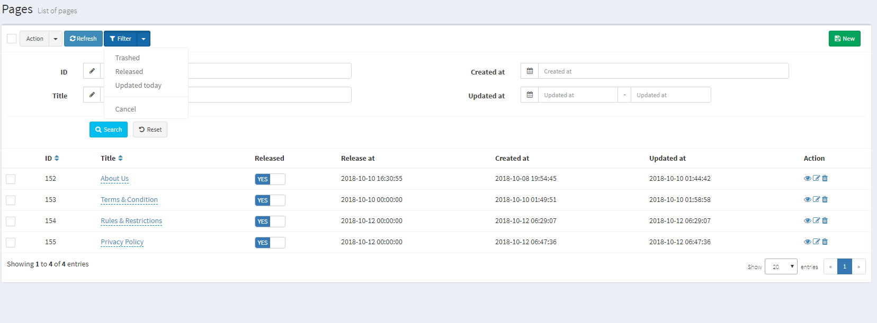Click the trash icon for Privacy Policy
Image resolution: width=877 pixels, height=323 pixels.
[825, 242]
